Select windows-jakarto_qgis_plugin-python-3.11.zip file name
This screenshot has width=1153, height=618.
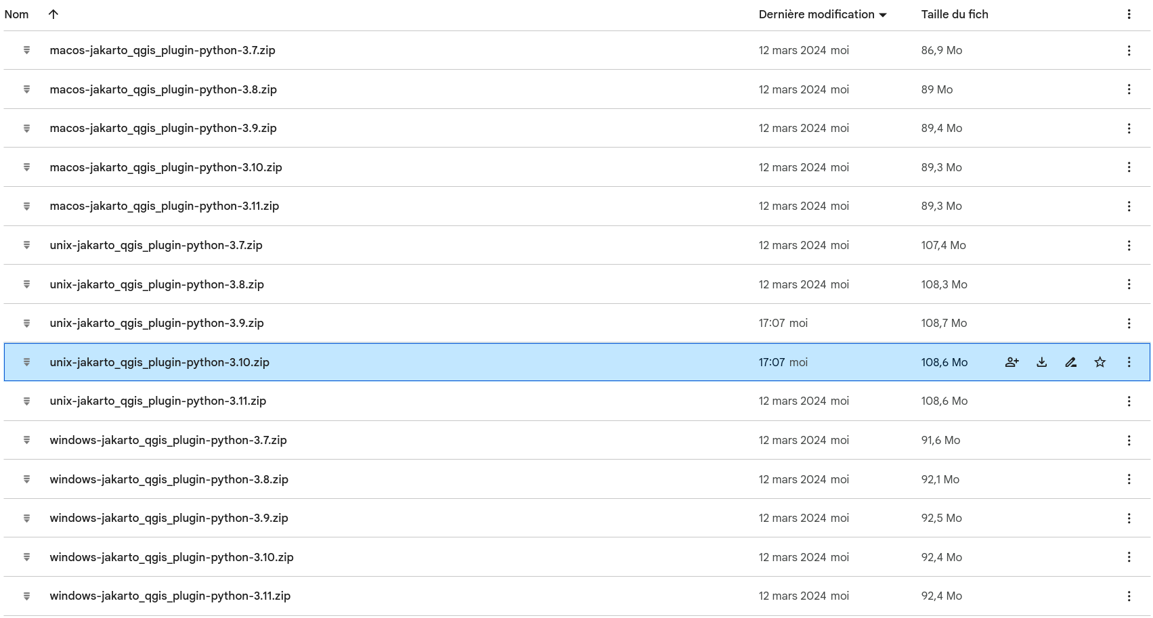pyautogui.click(x=170, y=596)
